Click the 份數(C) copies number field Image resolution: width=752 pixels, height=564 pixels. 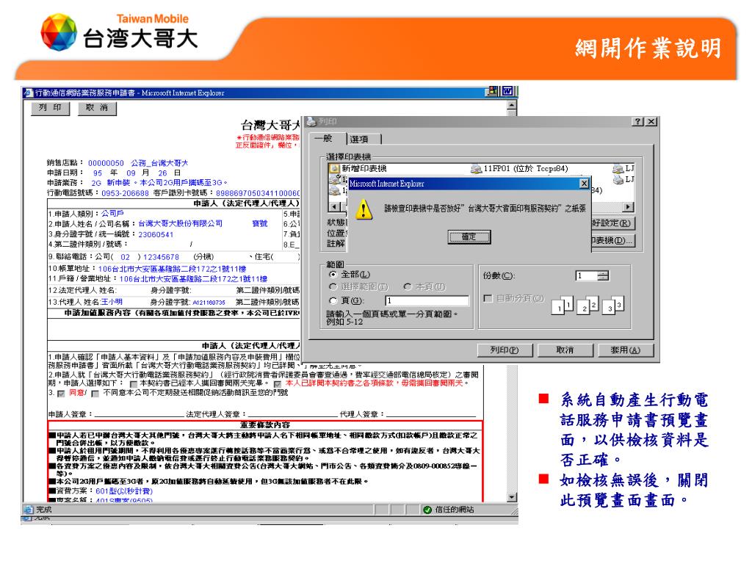coord(587,276)
